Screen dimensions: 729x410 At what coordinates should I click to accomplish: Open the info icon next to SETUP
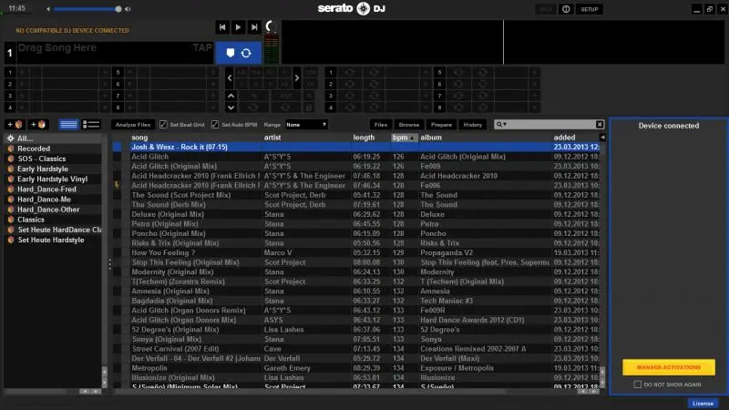(x=566, y=8)
